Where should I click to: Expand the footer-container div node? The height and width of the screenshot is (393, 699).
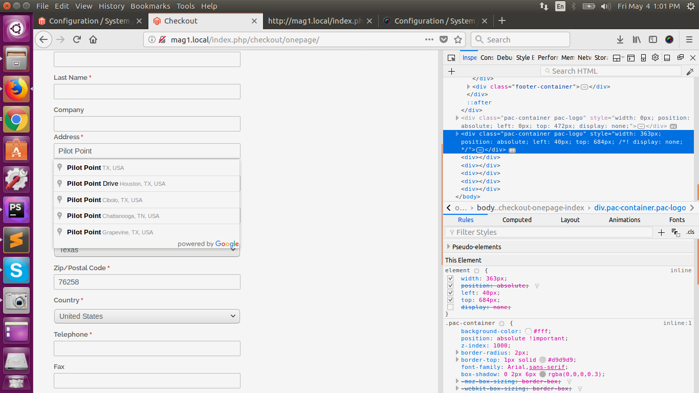coord(468,86)
